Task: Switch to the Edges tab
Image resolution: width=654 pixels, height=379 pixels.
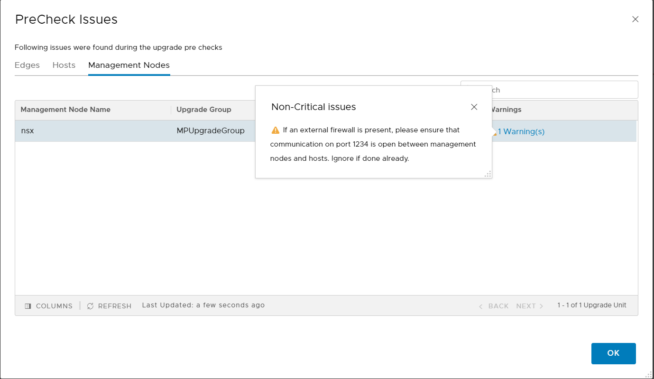Action: [27, 65]
